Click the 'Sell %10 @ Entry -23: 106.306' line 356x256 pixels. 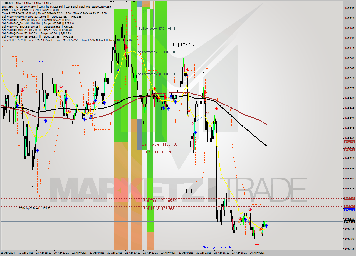click(37, 30)
